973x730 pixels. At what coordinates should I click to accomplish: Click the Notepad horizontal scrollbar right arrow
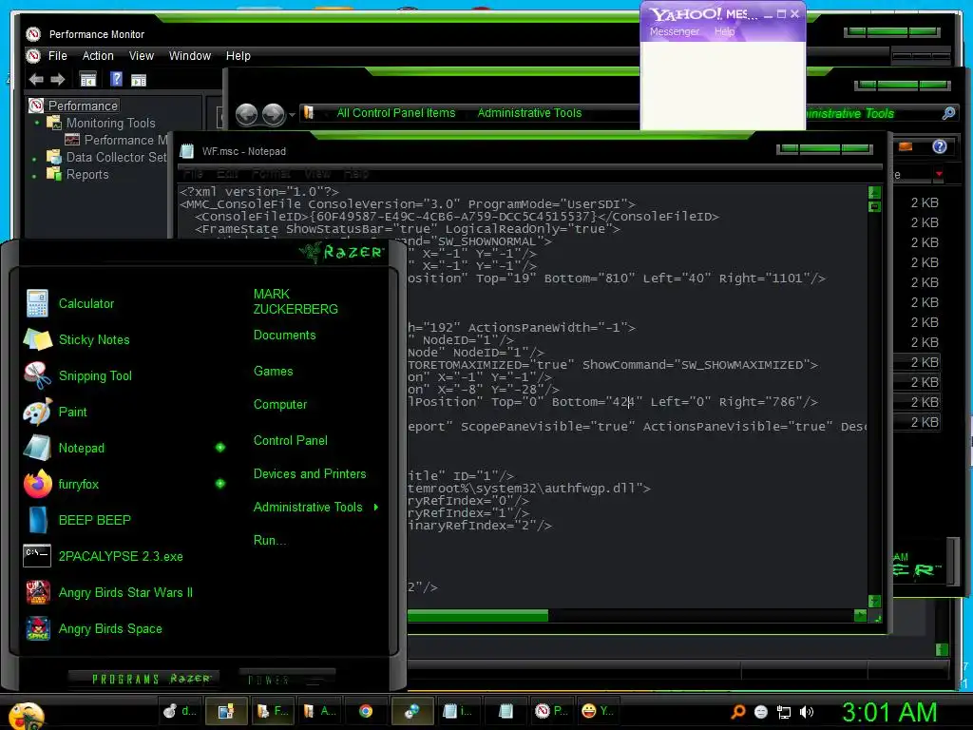[860, 615]
